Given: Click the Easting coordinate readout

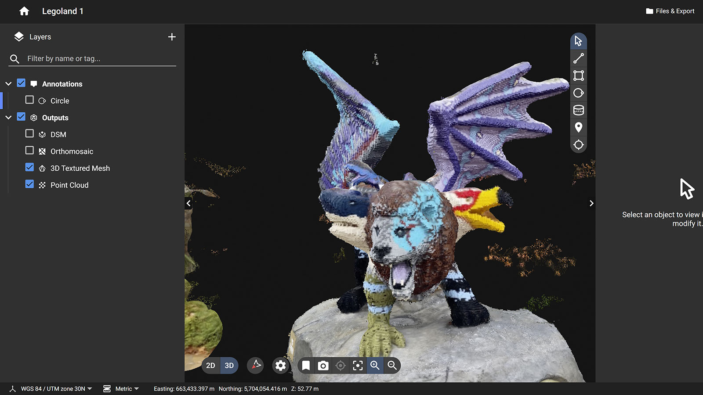Looking at the screenshot, I should coord(184,389).
